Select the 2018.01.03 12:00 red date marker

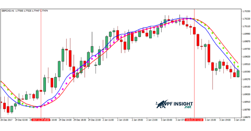(x=194, y=120)
